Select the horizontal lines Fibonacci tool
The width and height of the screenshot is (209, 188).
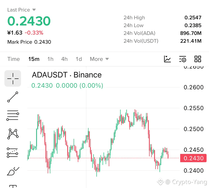[13, 115]
